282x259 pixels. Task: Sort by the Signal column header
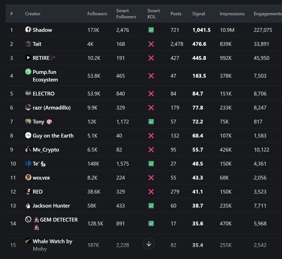coord(199,14)
